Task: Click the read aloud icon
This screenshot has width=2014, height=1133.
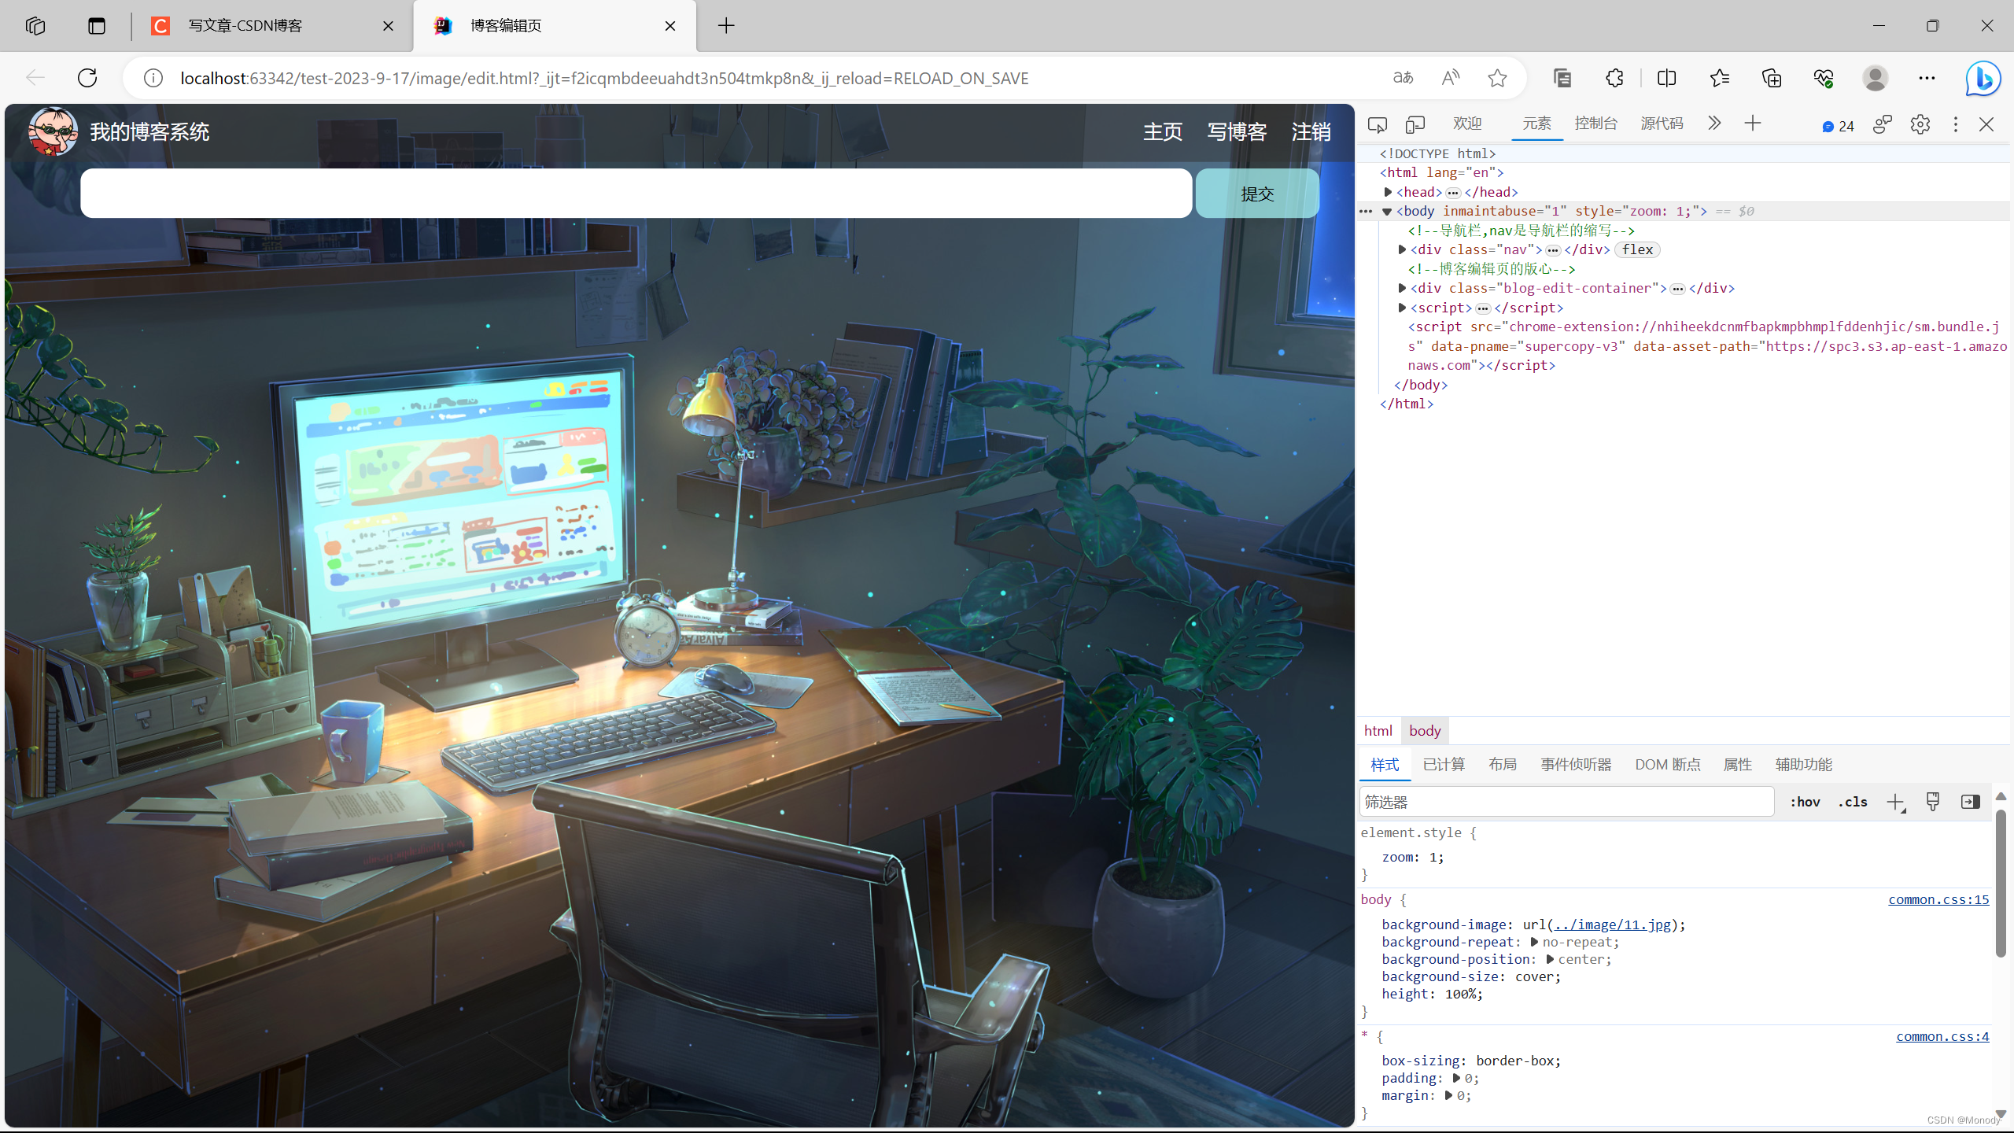Action: 1450,78
